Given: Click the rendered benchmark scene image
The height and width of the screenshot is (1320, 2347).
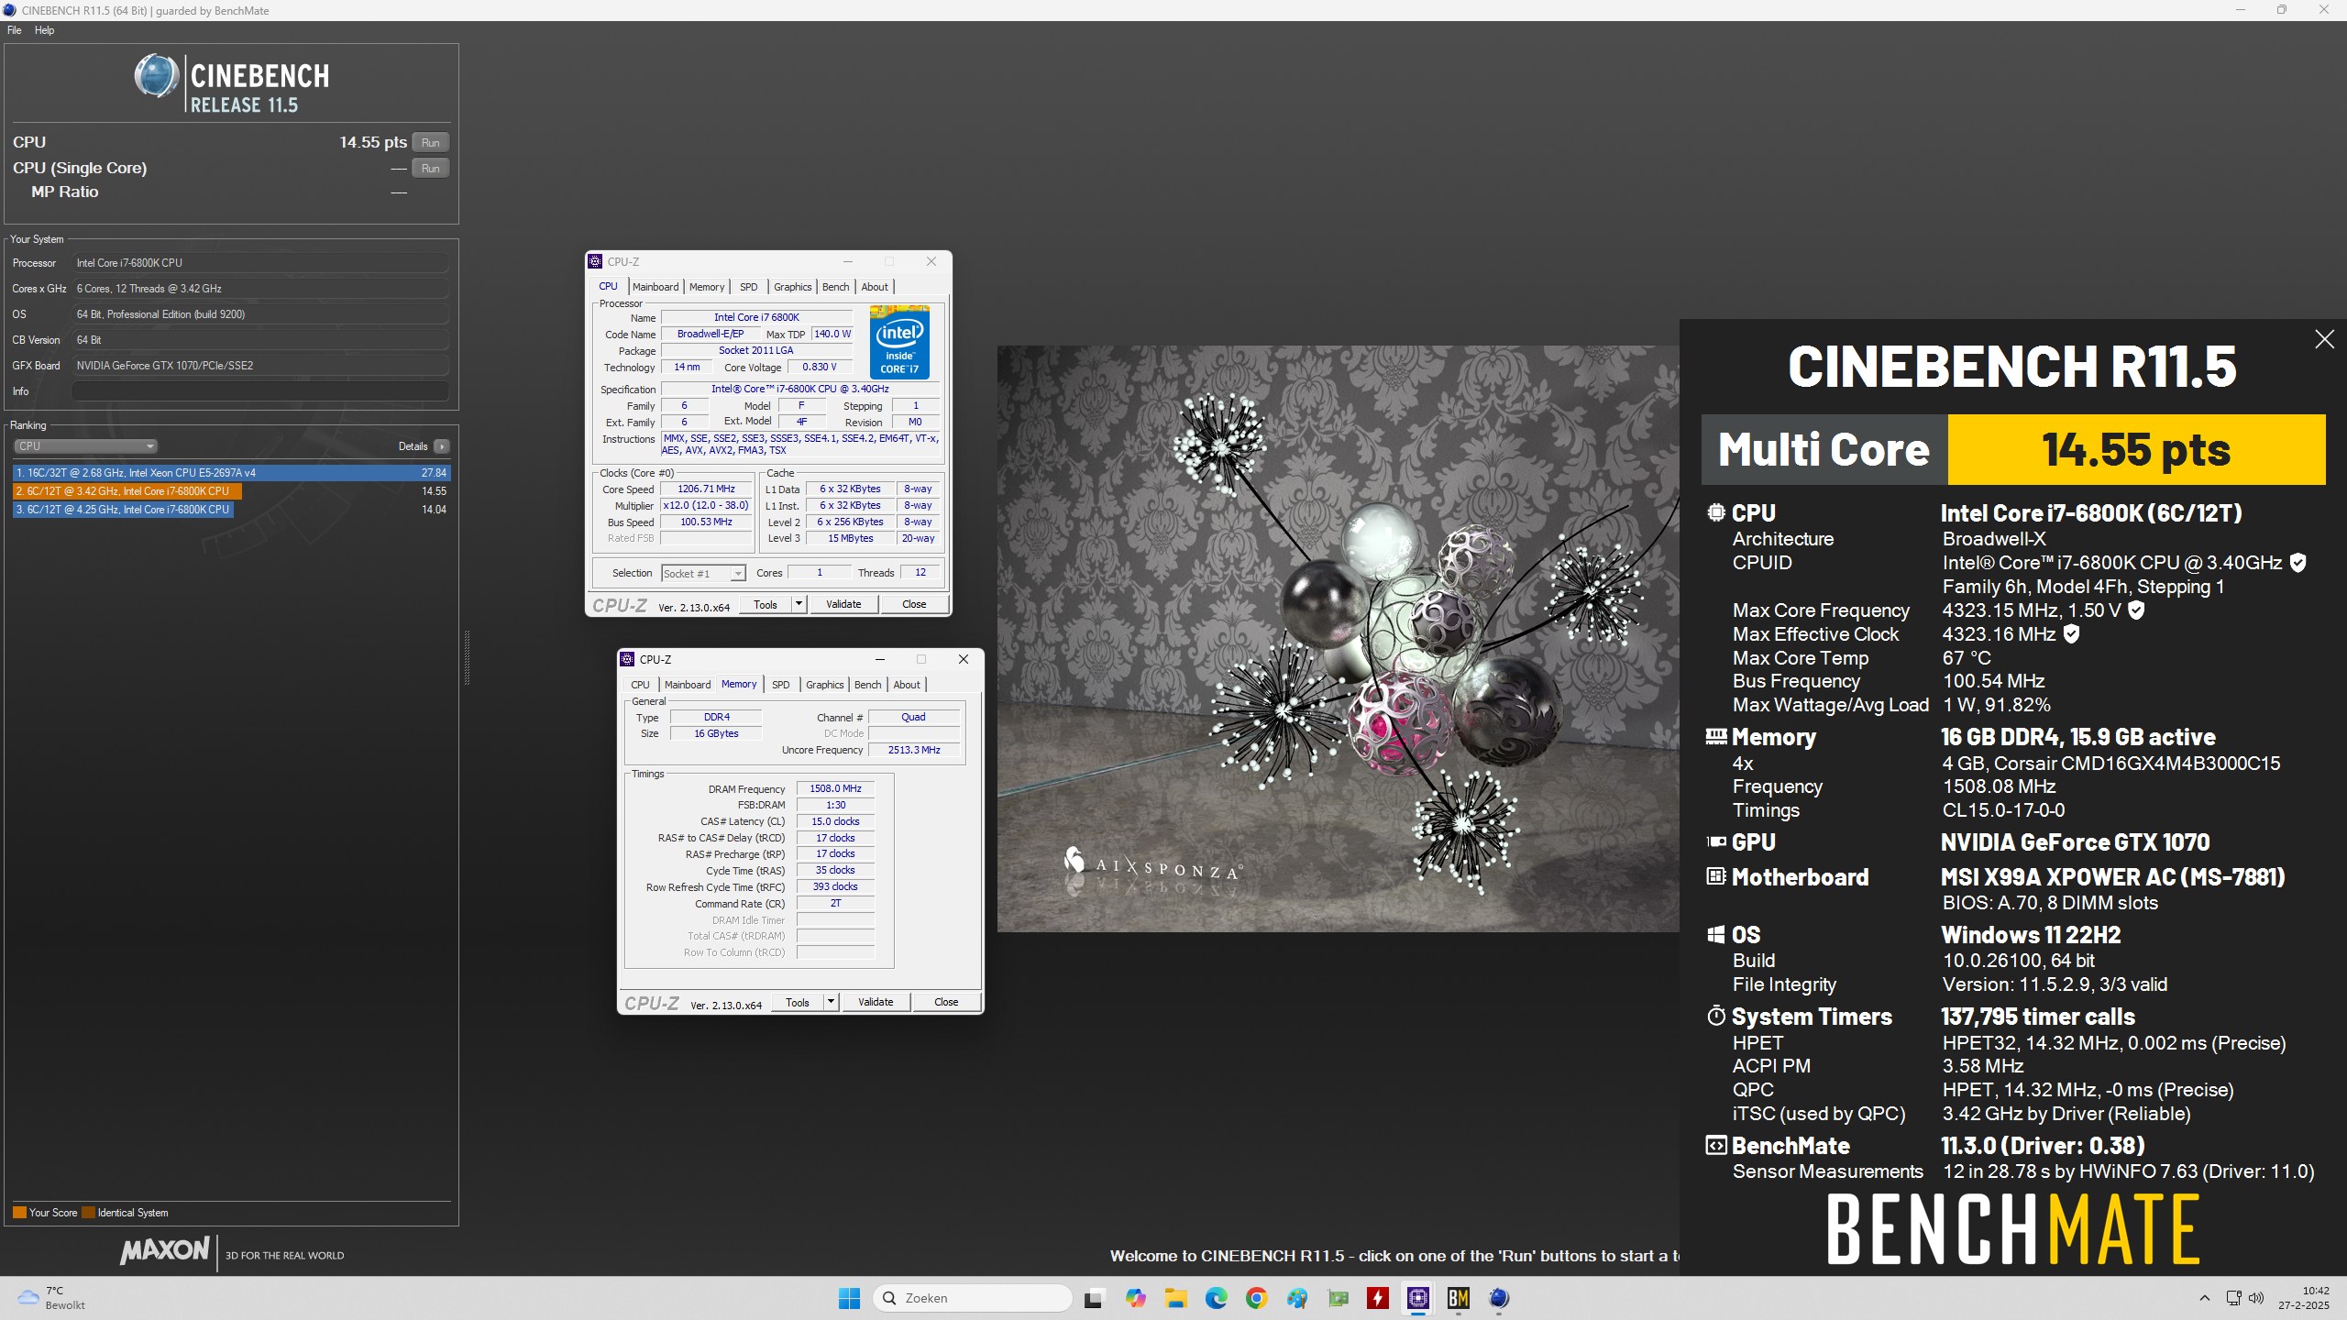Looking at the screenshot, I should click(x=1339, y=638).
